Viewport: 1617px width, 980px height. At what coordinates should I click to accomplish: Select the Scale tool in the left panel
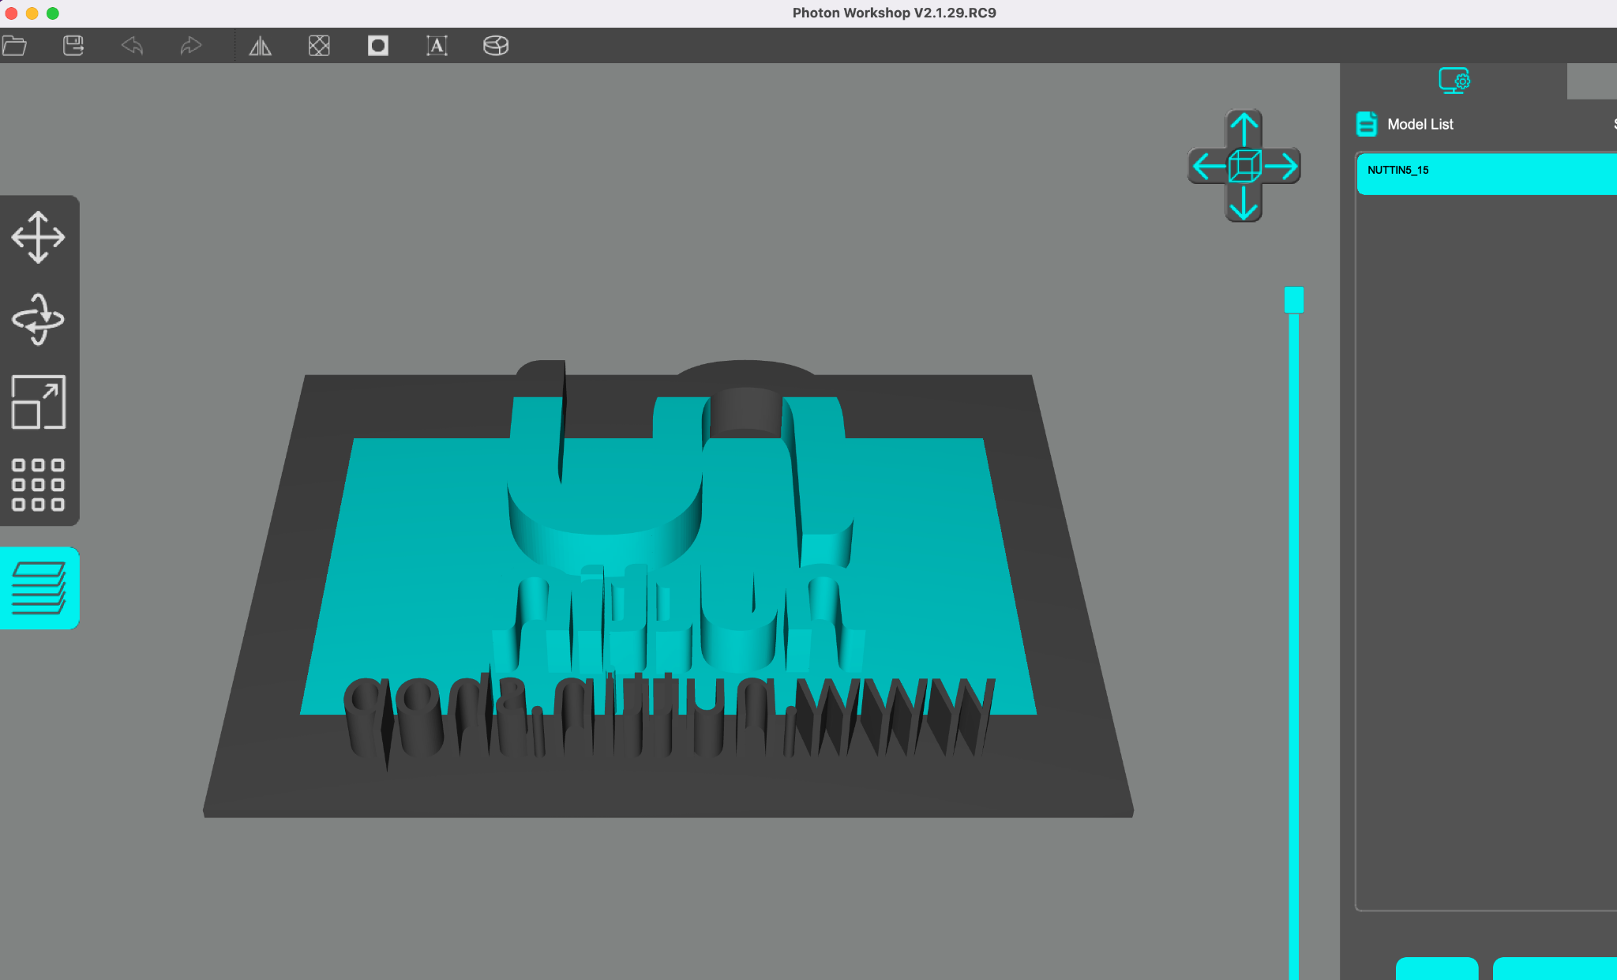(x=38, y=402)
